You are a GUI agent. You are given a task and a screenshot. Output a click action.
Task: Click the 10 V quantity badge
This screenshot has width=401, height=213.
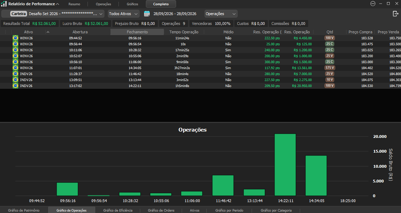(x=330, y=80)
